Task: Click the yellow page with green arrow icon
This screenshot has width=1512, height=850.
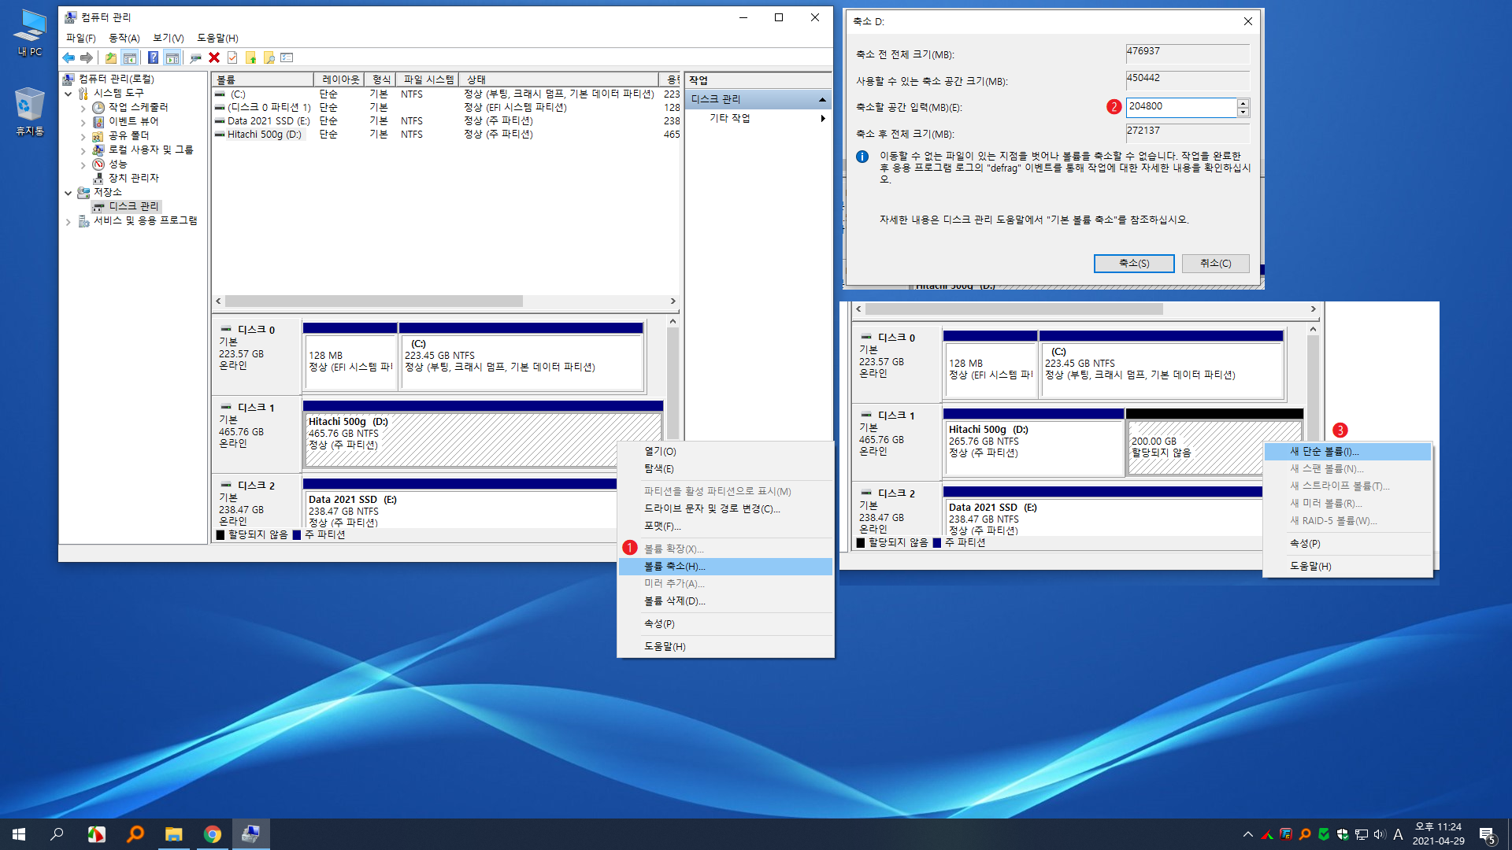Action: tap(251, 57)
